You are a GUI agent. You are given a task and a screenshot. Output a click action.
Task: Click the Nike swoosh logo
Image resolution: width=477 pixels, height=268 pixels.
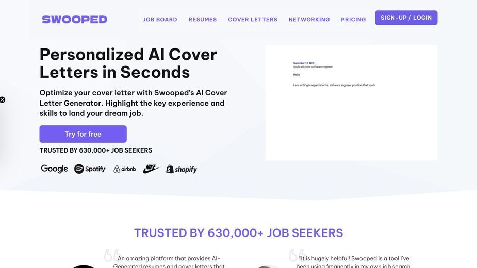(151, 169)
